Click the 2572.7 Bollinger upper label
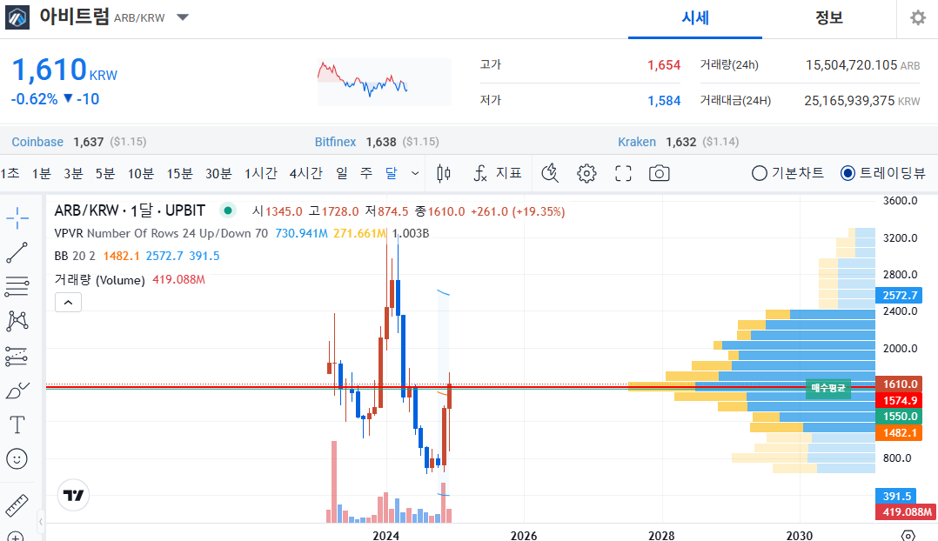The width and height of the screenshot is (938, 541). pyautogui.click(x=901, y=296)
